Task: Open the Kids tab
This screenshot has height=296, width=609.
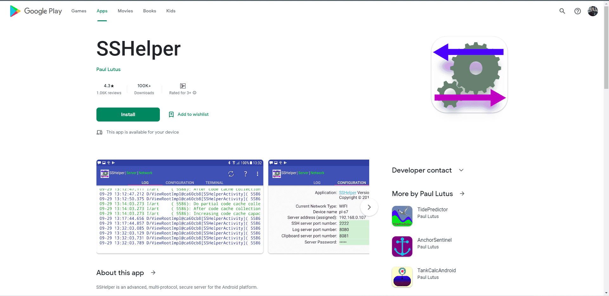Action: tap(171, 11)
